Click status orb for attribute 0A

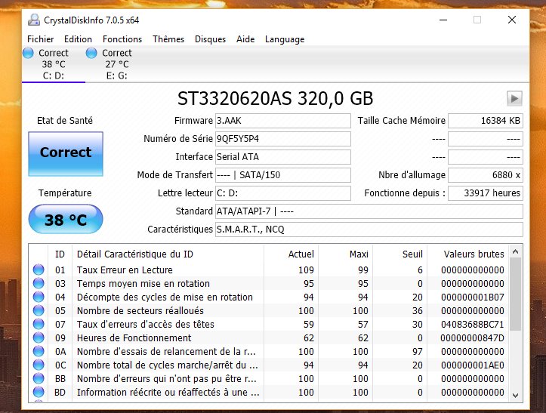point(39,351)
